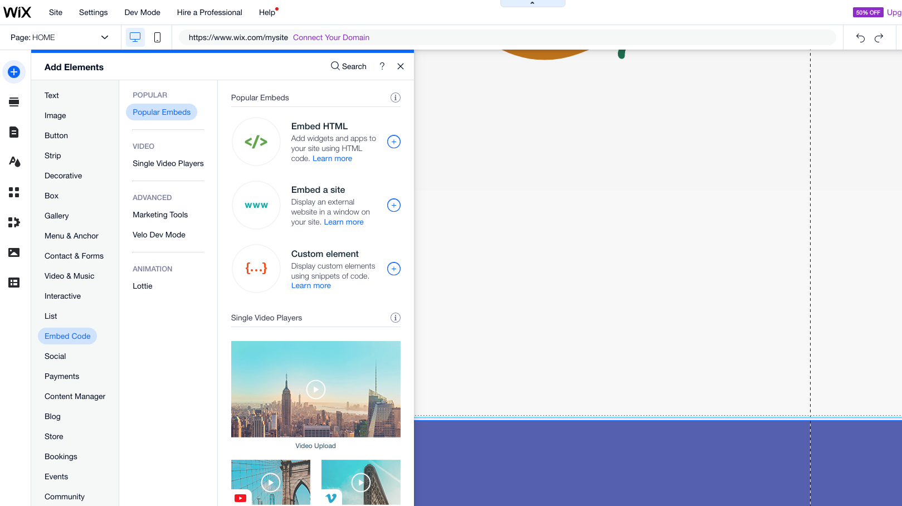
Task: Jump to Lottie subcategory
Action: (x=143, y=286)
